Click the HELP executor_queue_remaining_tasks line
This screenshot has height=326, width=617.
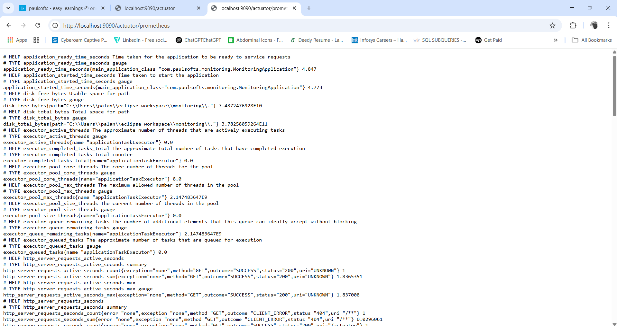180,222
